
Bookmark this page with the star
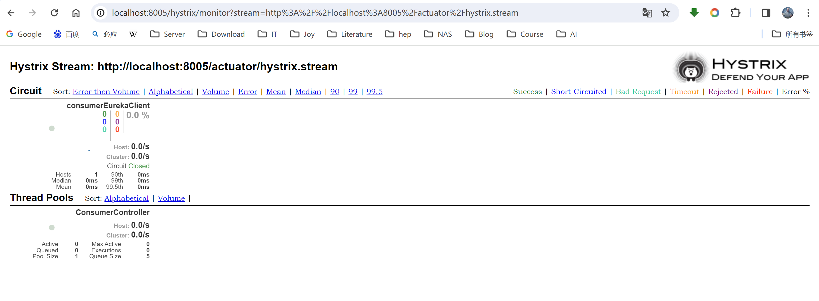(x=665, y=13)
